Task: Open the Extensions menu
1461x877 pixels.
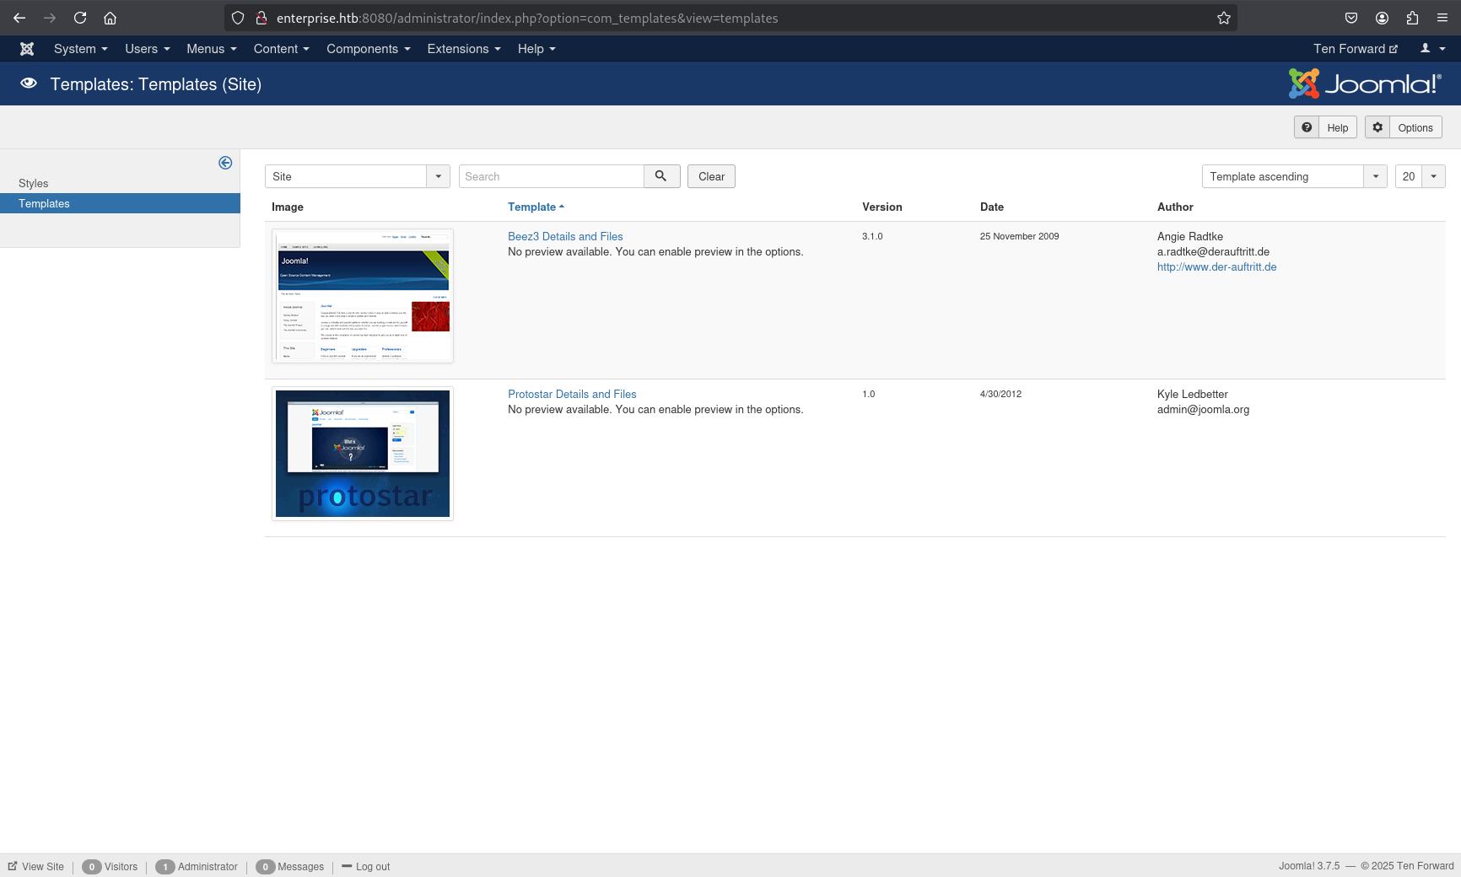Action: tap(463, 49)
